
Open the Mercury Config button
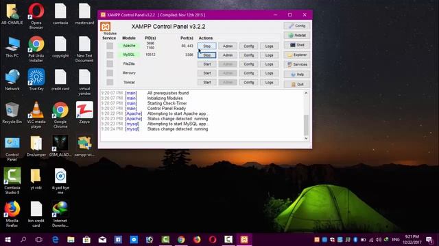pos(248,73)
